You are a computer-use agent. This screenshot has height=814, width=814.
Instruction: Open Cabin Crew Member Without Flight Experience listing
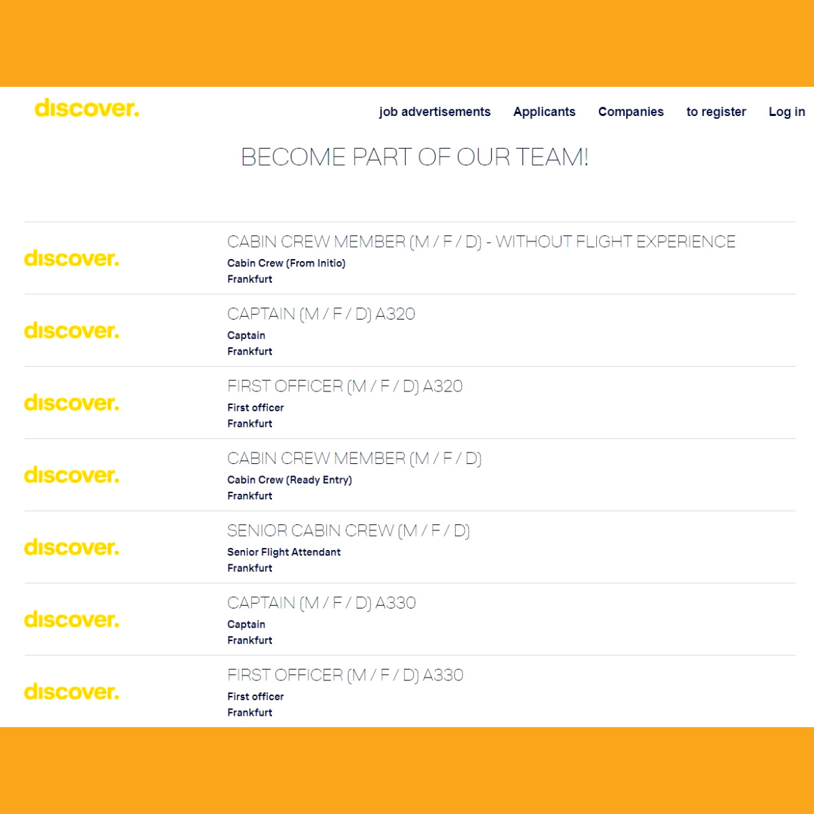coord(481,241)
